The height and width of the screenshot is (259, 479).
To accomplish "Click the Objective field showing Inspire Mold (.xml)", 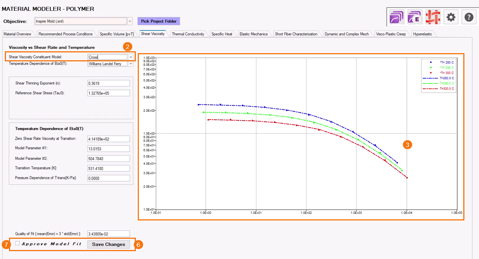I will click(80, 21).
